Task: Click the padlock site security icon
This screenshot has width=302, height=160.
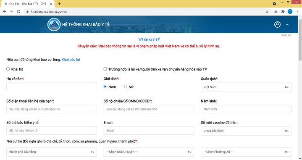Action: click(27, 12)
